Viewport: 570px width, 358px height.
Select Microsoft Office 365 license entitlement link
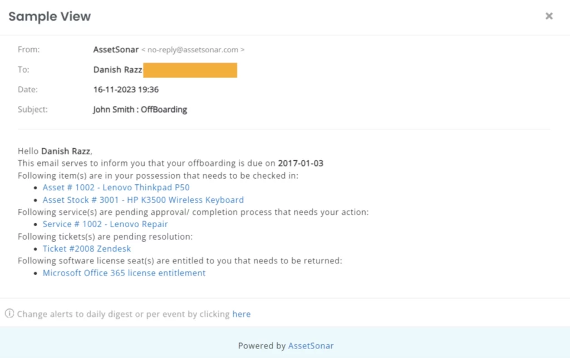[124, 273]
